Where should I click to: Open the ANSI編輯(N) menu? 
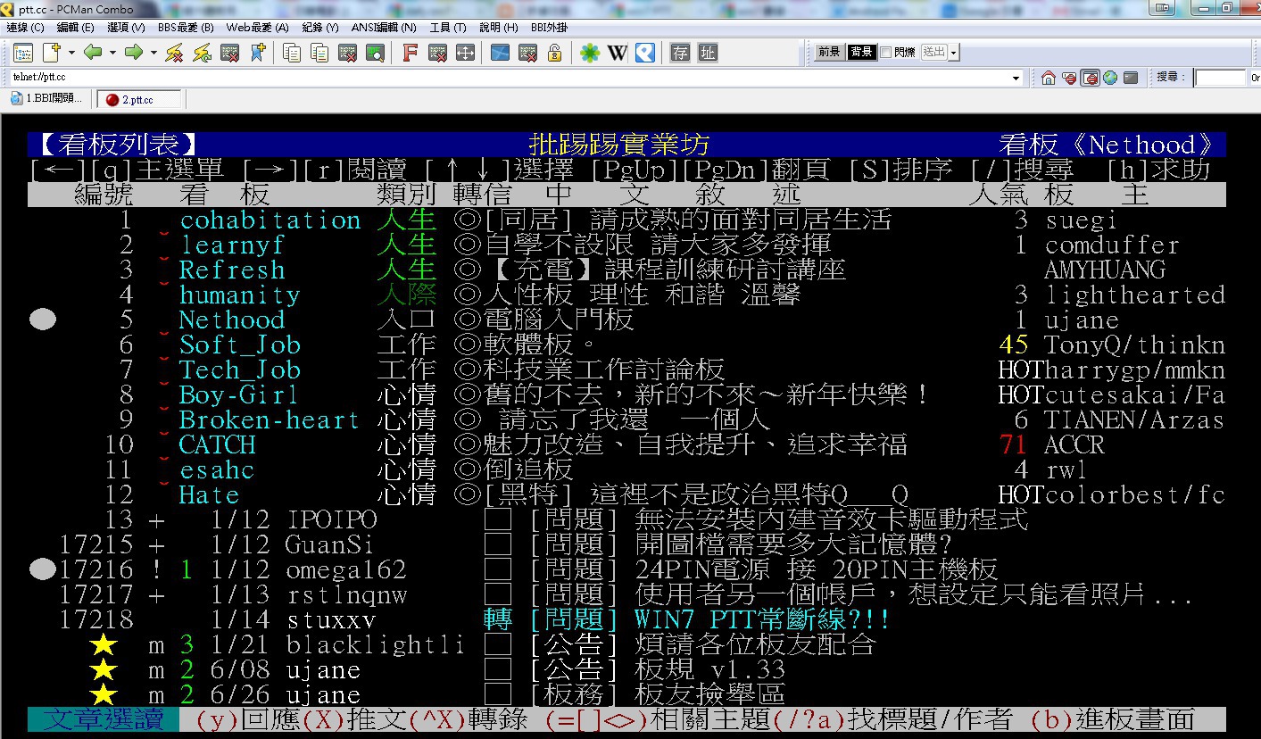[x=384, y=28]
